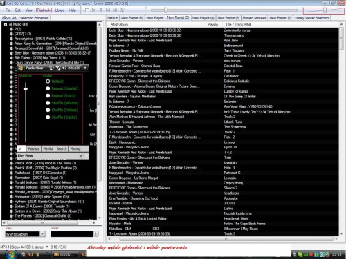
Task: Click the Windows flag on the floating bar
Action: [21, 68]
